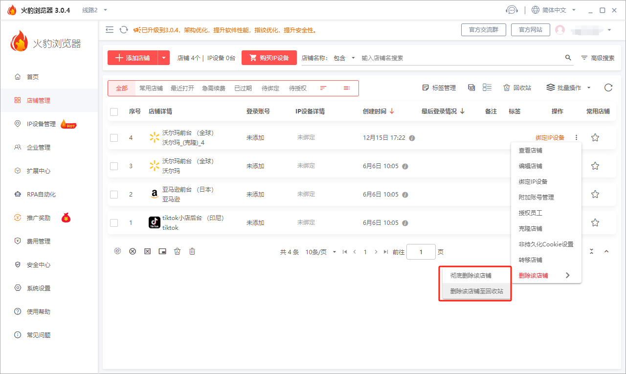Select 删除该店铺至回收站 submenu option

tap(476, 291)
